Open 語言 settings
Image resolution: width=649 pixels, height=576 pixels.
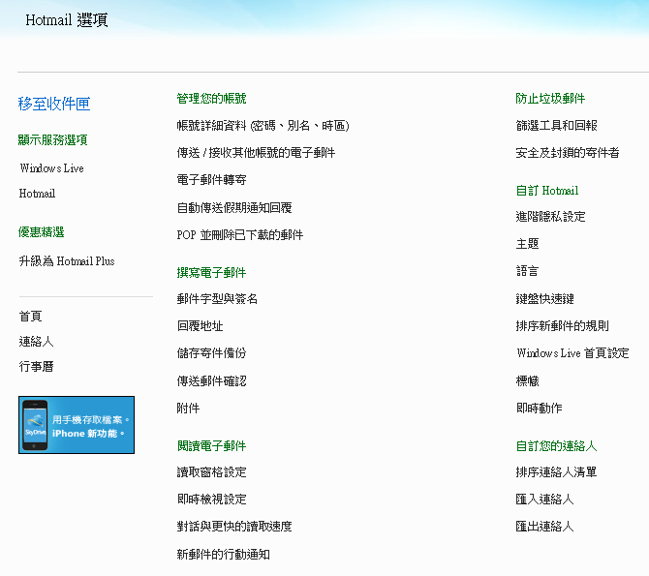527,271
